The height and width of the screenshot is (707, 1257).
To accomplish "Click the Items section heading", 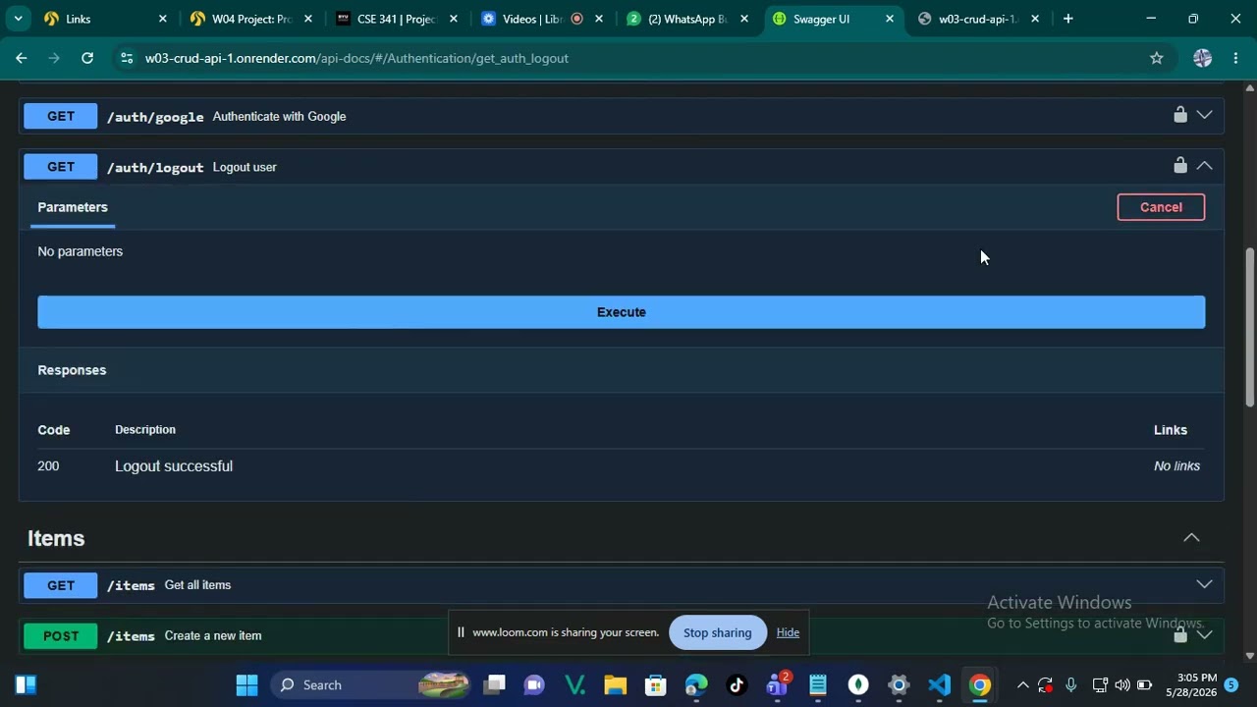I will coord(56,538).
